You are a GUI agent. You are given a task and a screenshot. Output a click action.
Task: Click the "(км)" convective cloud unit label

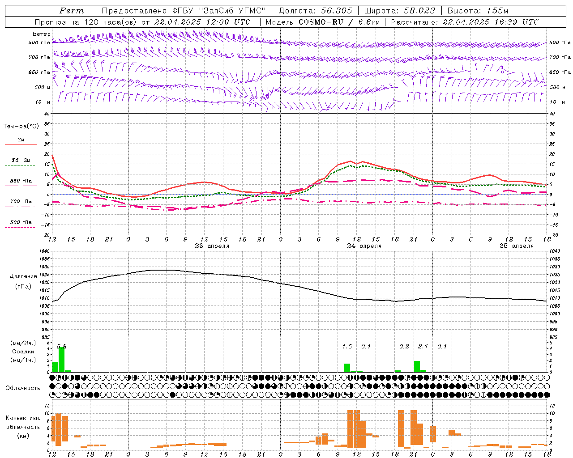[23, 436]
